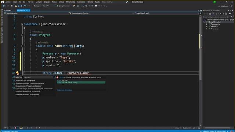Screen dimensions: 235x132
Task: Click the warning count icon in status strip
Action: click(x=21, y=128)
